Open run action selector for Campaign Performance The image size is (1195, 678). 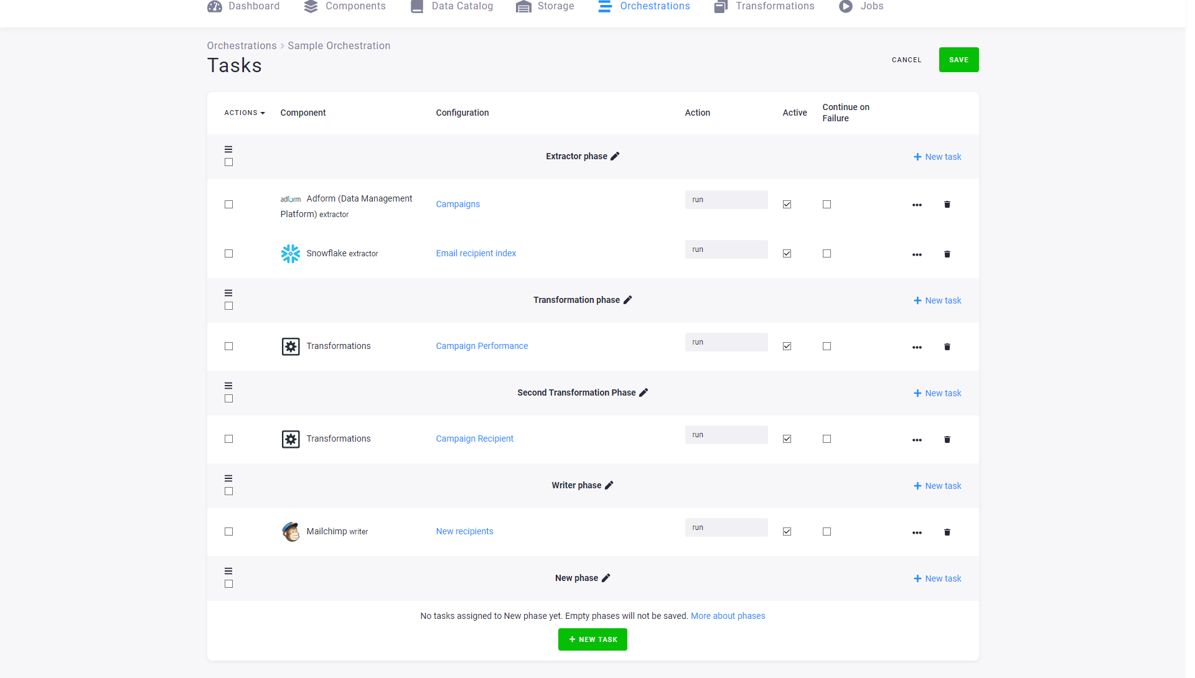[726, 342]
